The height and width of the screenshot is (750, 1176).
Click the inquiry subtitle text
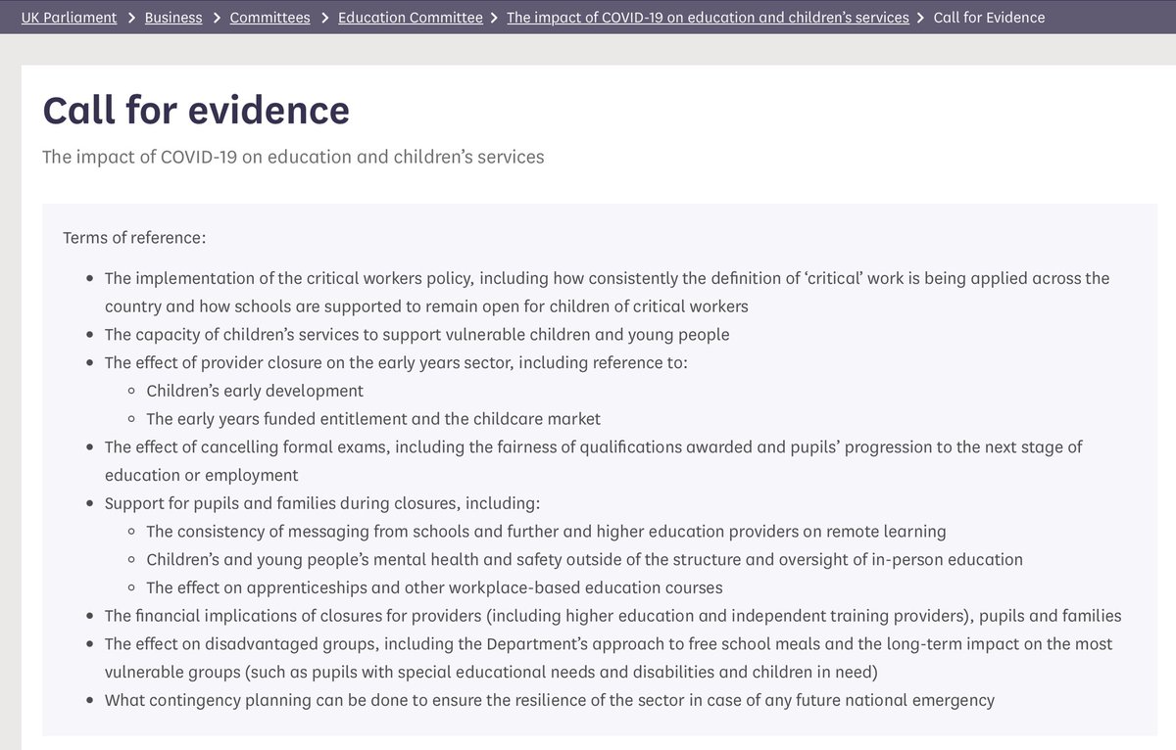point(294,157)
